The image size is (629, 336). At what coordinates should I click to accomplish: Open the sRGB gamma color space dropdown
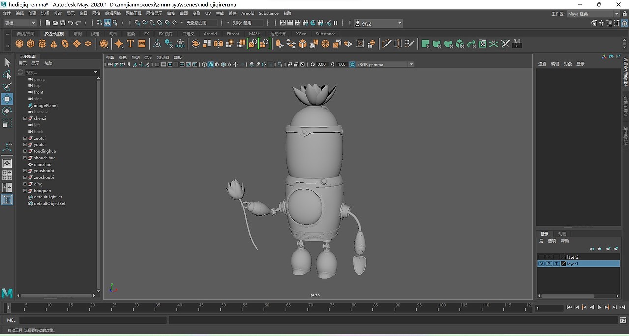click(411, 64)
